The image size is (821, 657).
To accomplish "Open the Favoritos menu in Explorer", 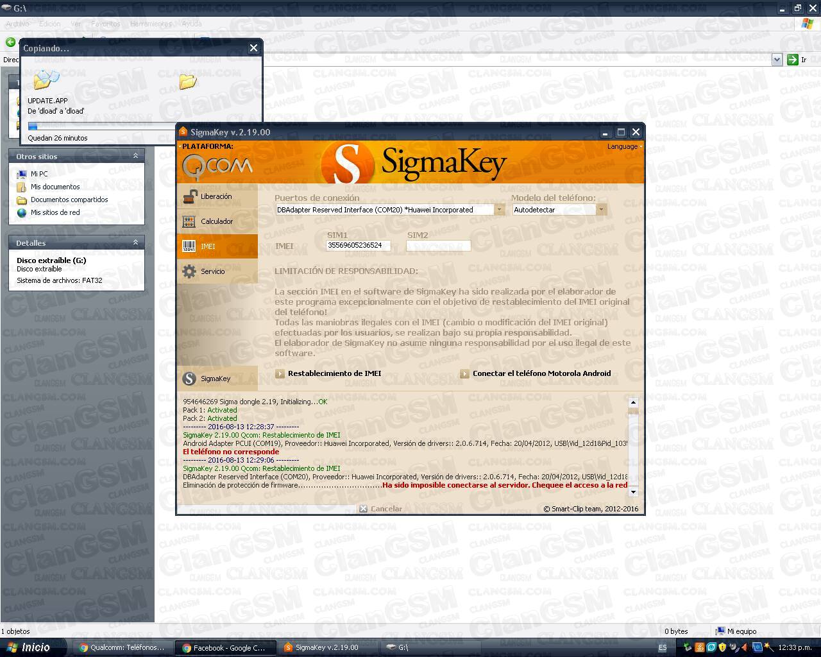I will pyautogui.click(x=105, y=24).
